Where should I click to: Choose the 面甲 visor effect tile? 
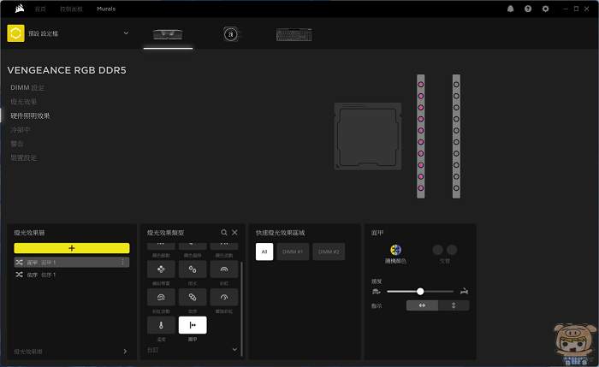click(193, 325)
